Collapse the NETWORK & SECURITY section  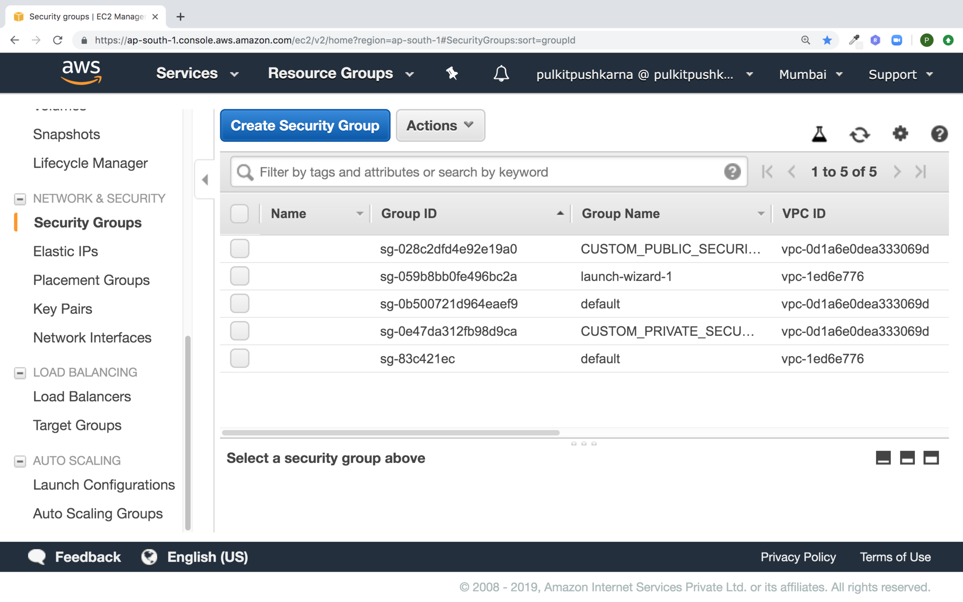pos(20,198)
